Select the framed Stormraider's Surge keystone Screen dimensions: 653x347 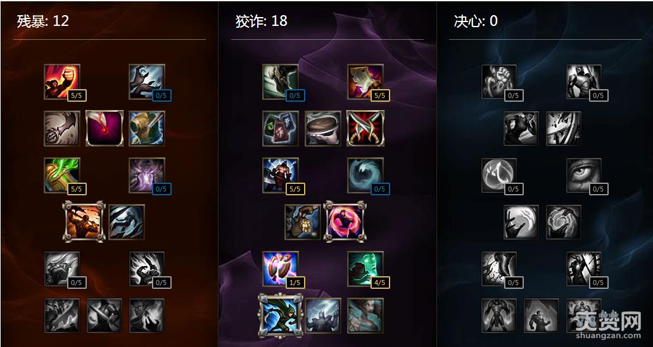click(281, 315)
